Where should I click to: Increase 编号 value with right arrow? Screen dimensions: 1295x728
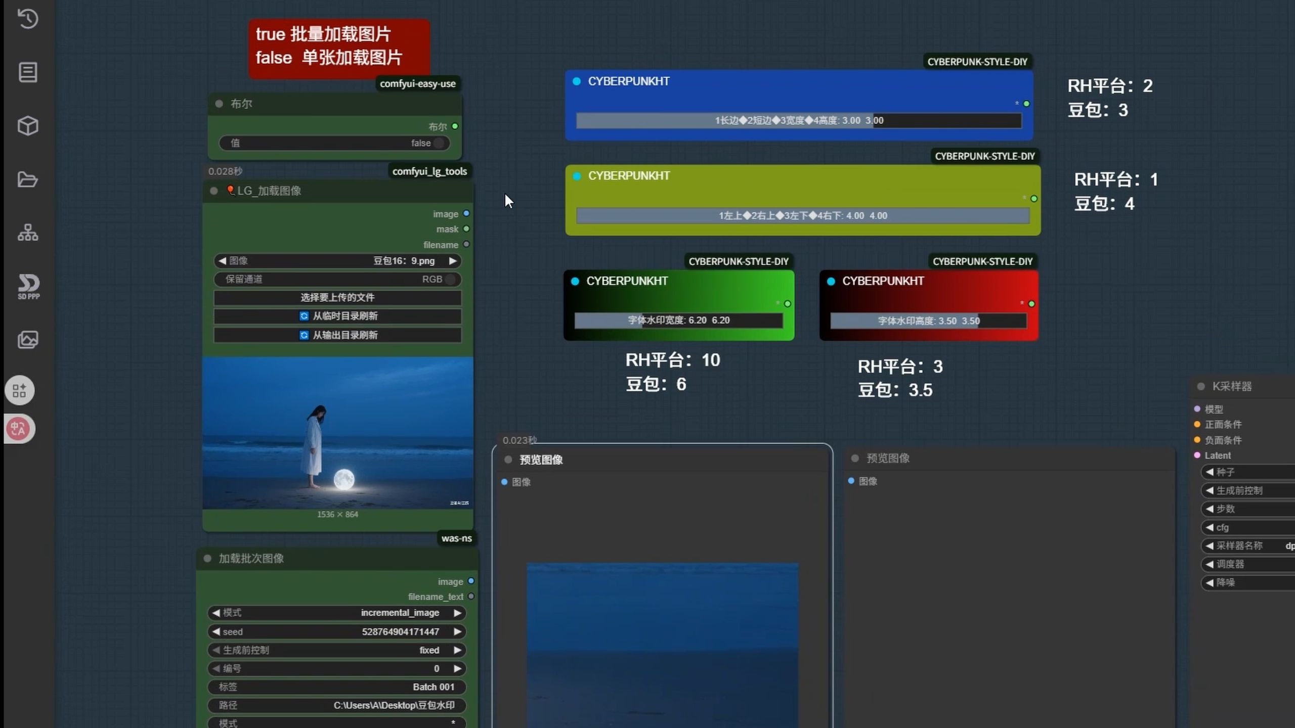457,668
